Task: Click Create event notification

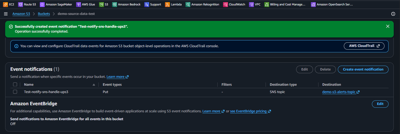Action: (363, 69)
